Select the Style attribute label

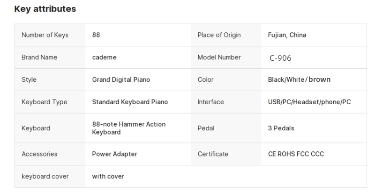(29, 80)
